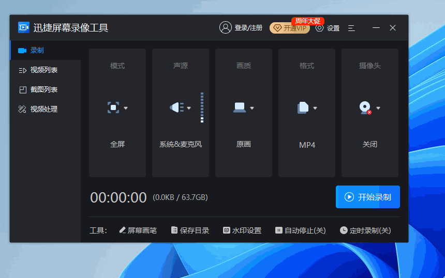Click the watermark settings icon

(x=226, y=230)
